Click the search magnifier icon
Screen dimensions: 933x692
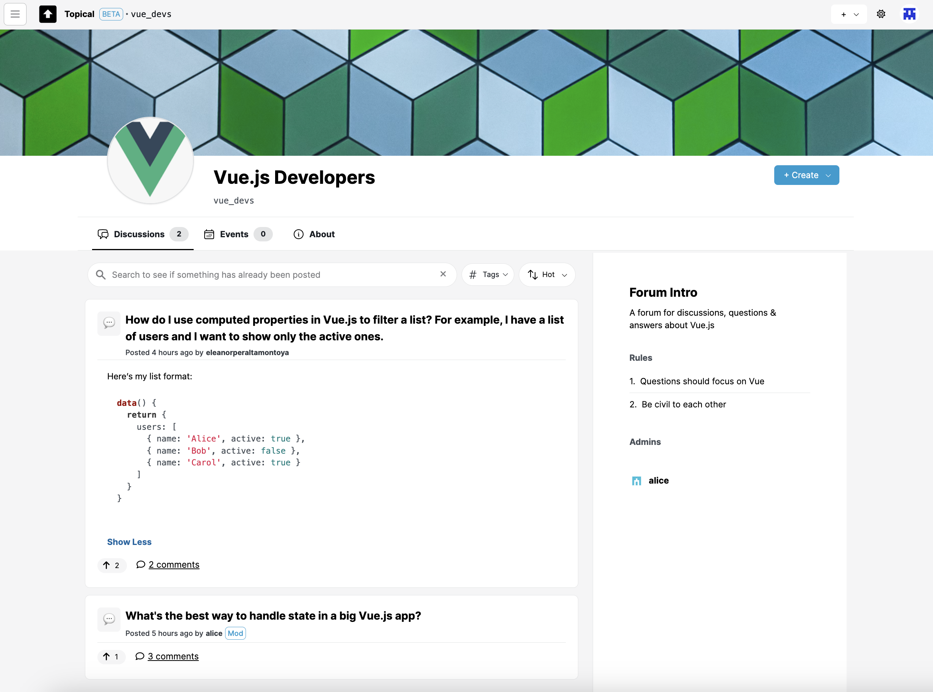(100, 275)
